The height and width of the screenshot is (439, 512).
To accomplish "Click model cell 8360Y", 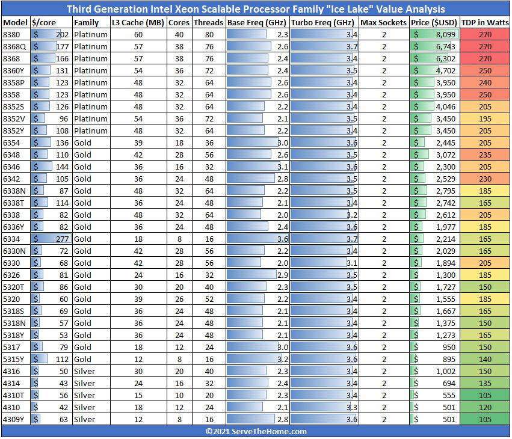I will (x=16, y=70).
